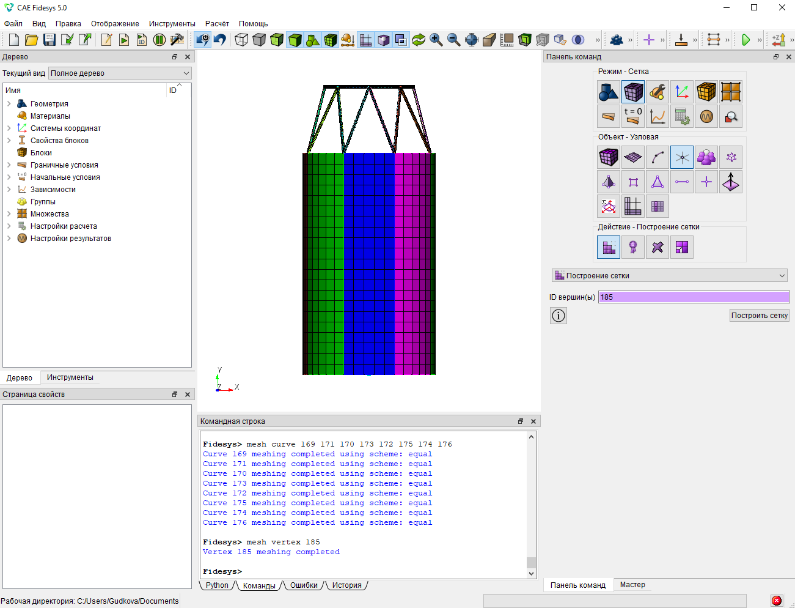Toggle the gray shaded cube display icon
The width and height of the screenshot is (795, 608).
tap(259, 40)
